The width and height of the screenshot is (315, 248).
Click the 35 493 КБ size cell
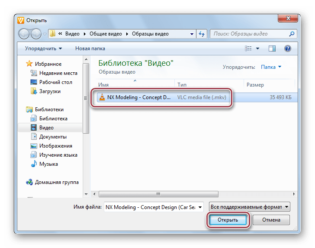coord(280,97)
